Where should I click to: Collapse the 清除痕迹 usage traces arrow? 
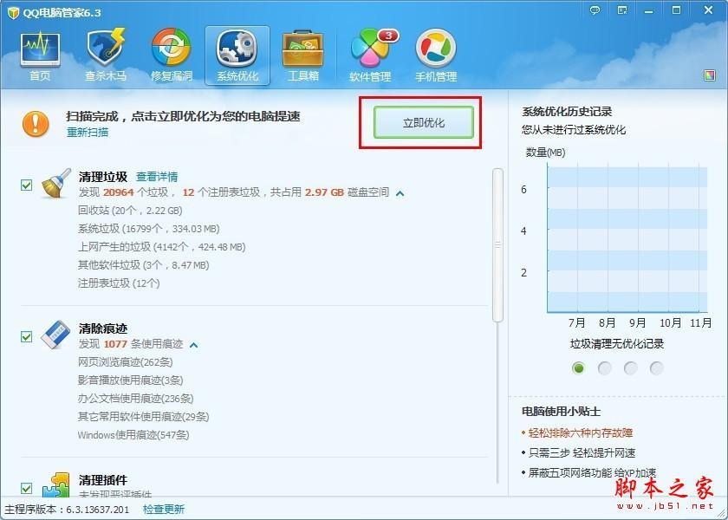[x=193, y=345]
